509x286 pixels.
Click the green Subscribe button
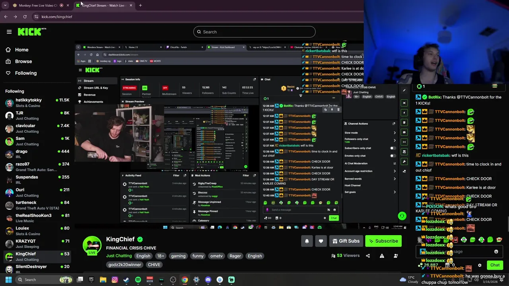pos(383,241)
